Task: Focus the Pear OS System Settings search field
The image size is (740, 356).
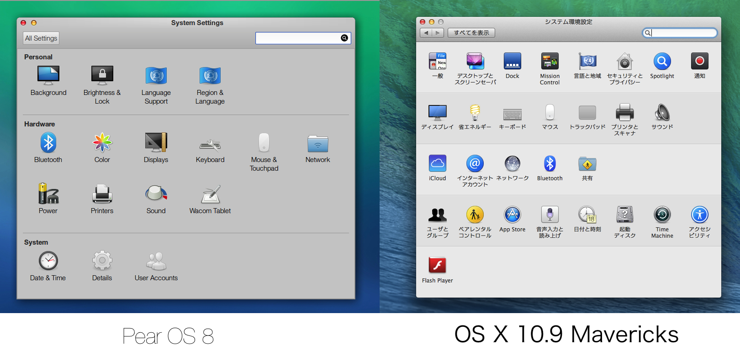Action: coord(303,38)
